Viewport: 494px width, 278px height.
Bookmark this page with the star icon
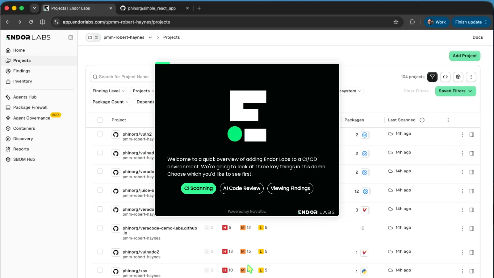(396, 22)
